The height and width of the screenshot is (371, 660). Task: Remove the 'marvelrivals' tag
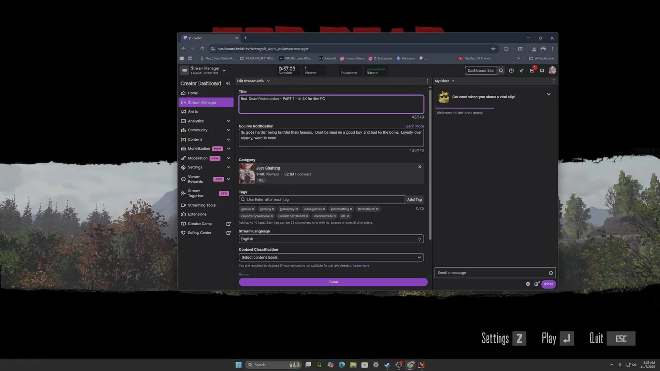coord(334,216)
